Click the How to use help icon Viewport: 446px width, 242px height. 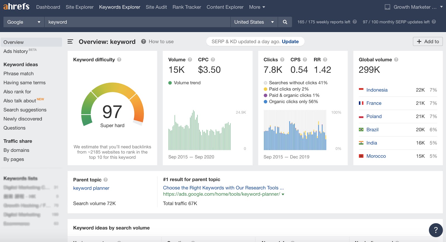point(144,41)
